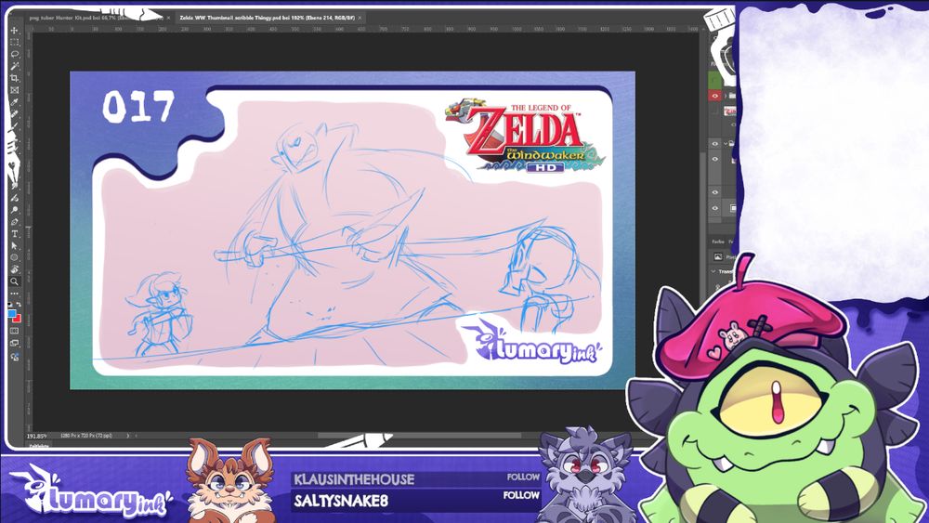Select the Type tool

pyautogui.click(x=14, y=233)
